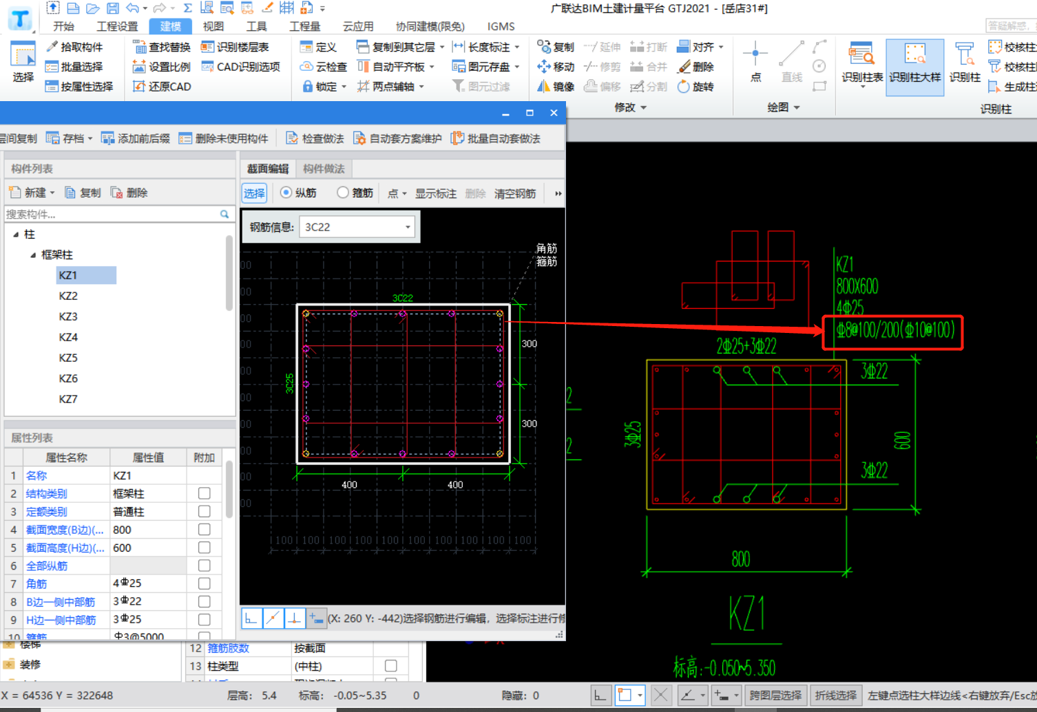
Task: Switch to the 工程量 ribbon tab
Action: click(x=304, y=26)
